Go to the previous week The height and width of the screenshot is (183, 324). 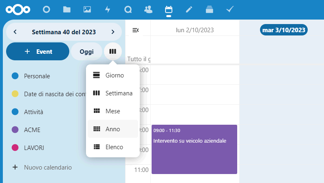pos(15,32)
